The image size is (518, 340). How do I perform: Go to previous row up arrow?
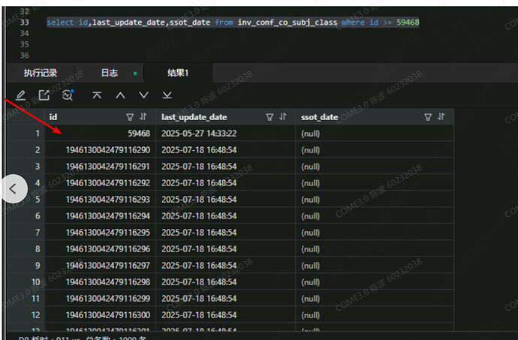(120, 95)
